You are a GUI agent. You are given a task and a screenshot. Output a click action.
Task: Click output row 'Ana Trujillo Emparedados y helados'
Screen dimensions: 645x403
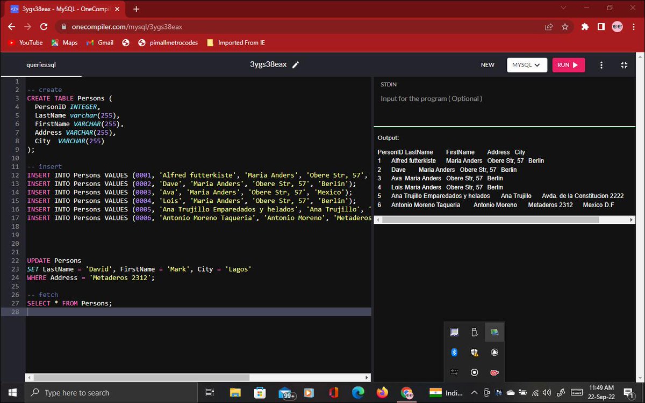pyautogui.click(x=500, y=196)
